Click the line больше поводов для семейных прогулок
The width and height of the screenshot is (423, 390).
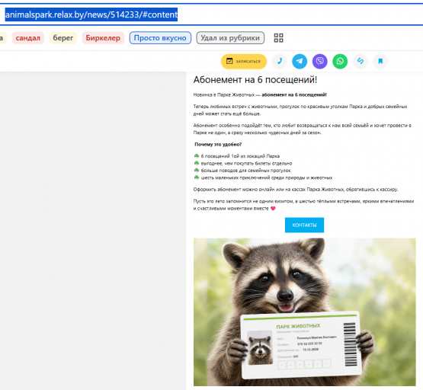point(245,171)
